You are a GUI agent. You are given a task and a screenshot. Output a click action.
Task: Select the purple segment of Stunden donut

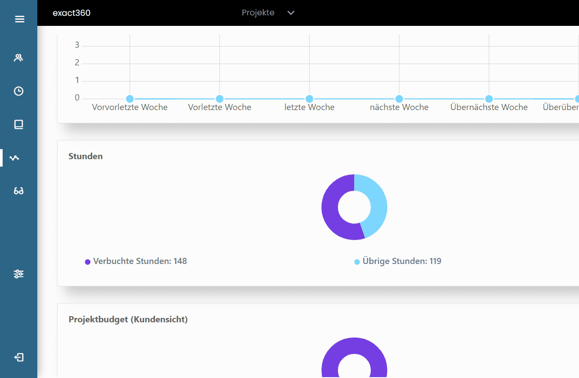click(x=330, y=210)
